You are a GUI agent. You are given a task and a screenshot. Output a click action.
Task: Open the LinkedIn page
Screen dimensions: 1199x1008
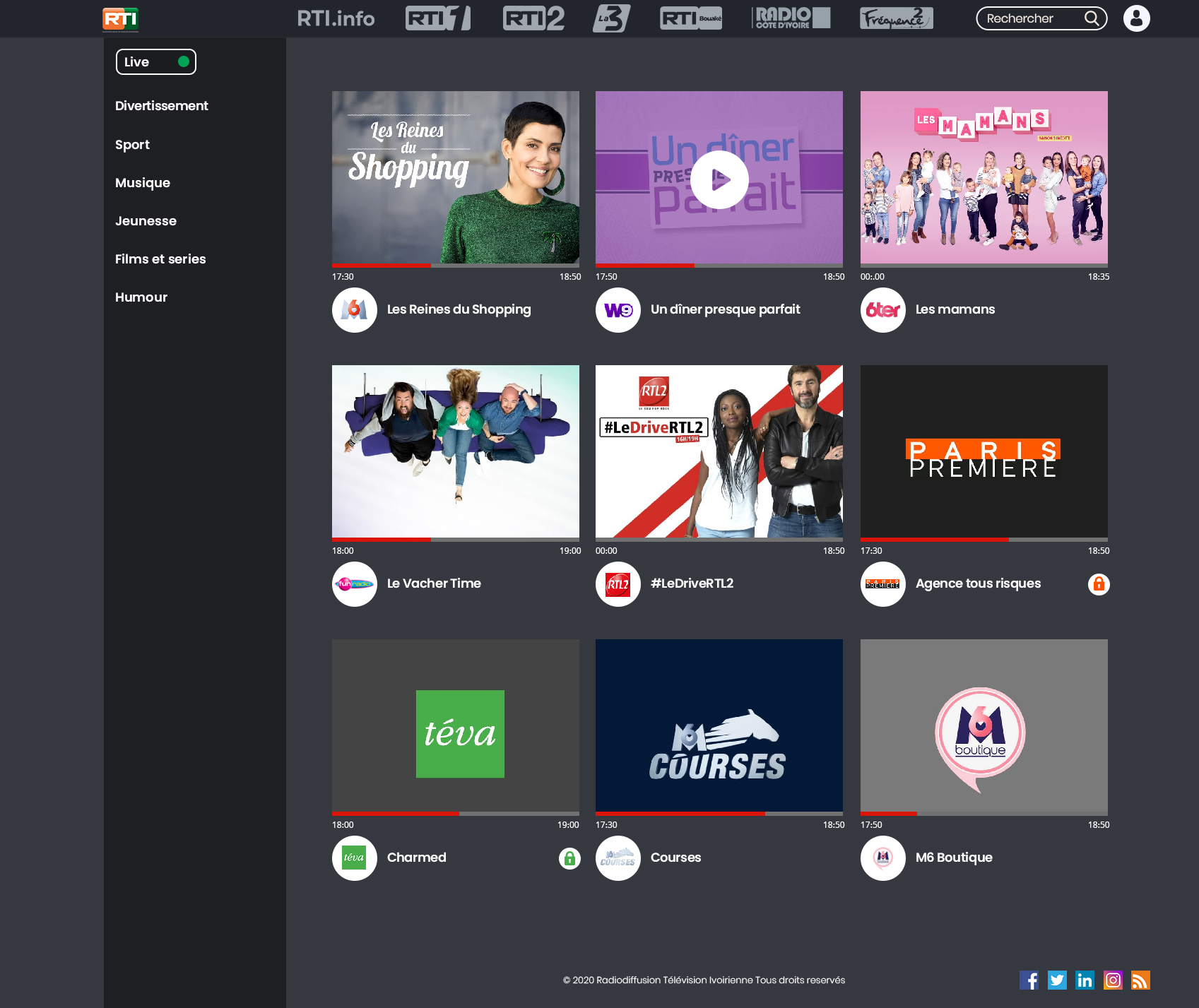[x=1085, y=980]
